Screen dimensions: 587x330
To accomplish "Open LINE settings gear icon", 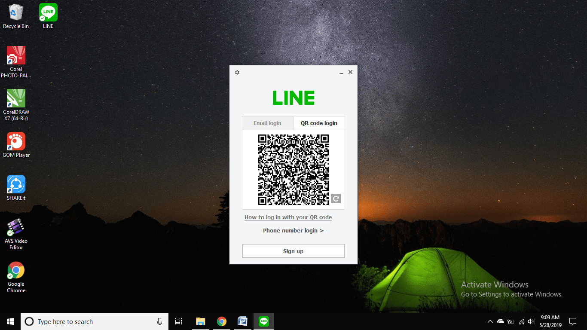I will pyautogui.click(x=237, y=72).
